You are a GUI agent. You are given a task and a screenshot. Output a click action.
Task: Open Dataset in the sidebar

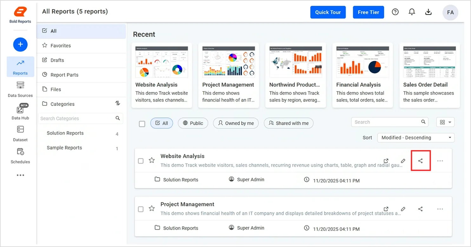pyautogui.click(x=20, y=134)
